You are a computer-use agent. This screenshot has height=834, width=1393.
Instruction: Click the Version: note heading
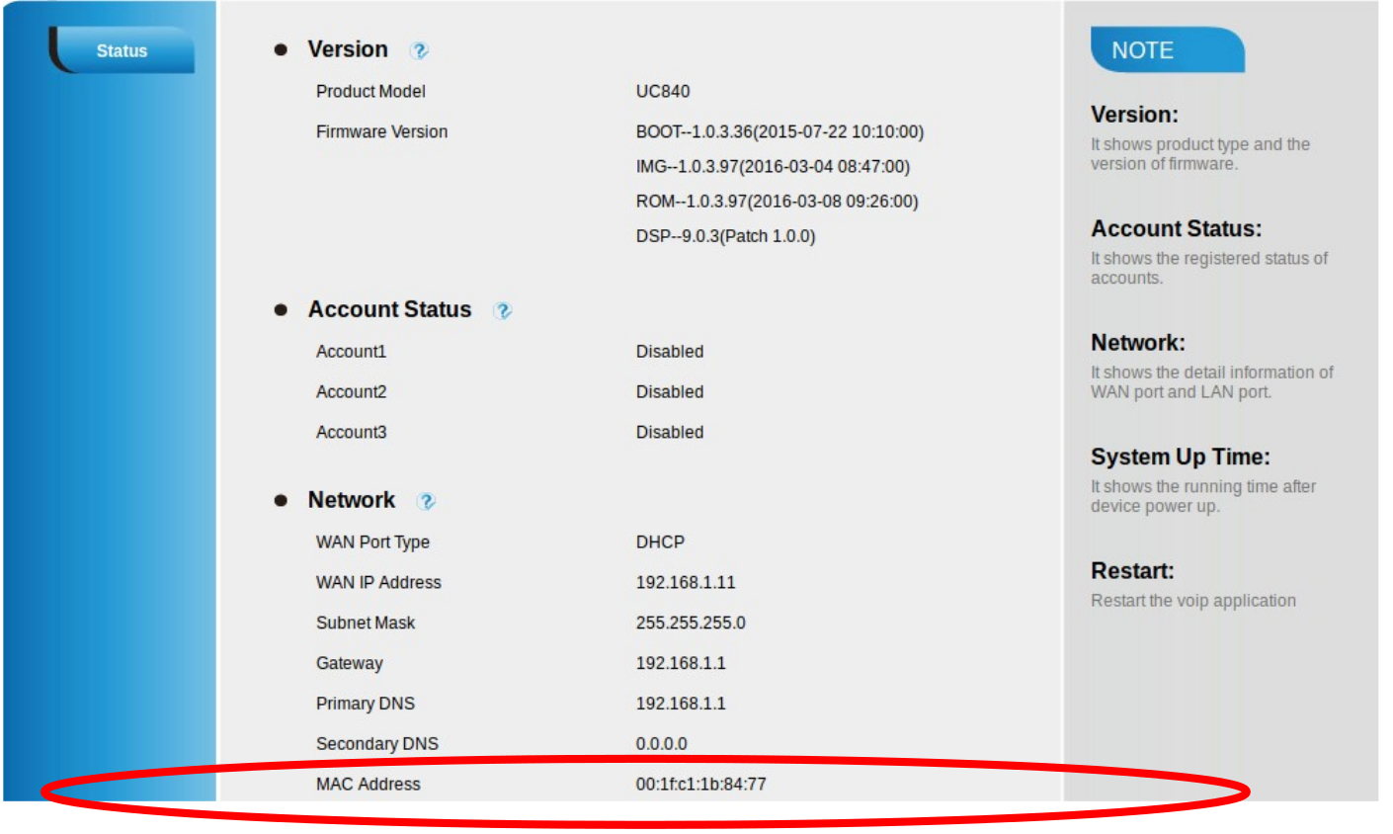pyautogui.click(x=1134, y=115)
